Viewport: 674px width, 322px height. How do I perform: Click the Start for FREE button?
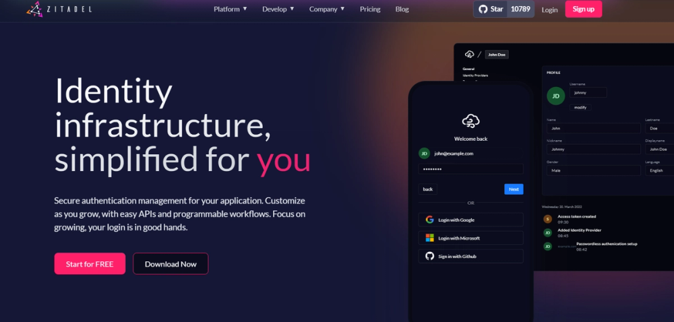pyautogui.click(x=90, y=263)
